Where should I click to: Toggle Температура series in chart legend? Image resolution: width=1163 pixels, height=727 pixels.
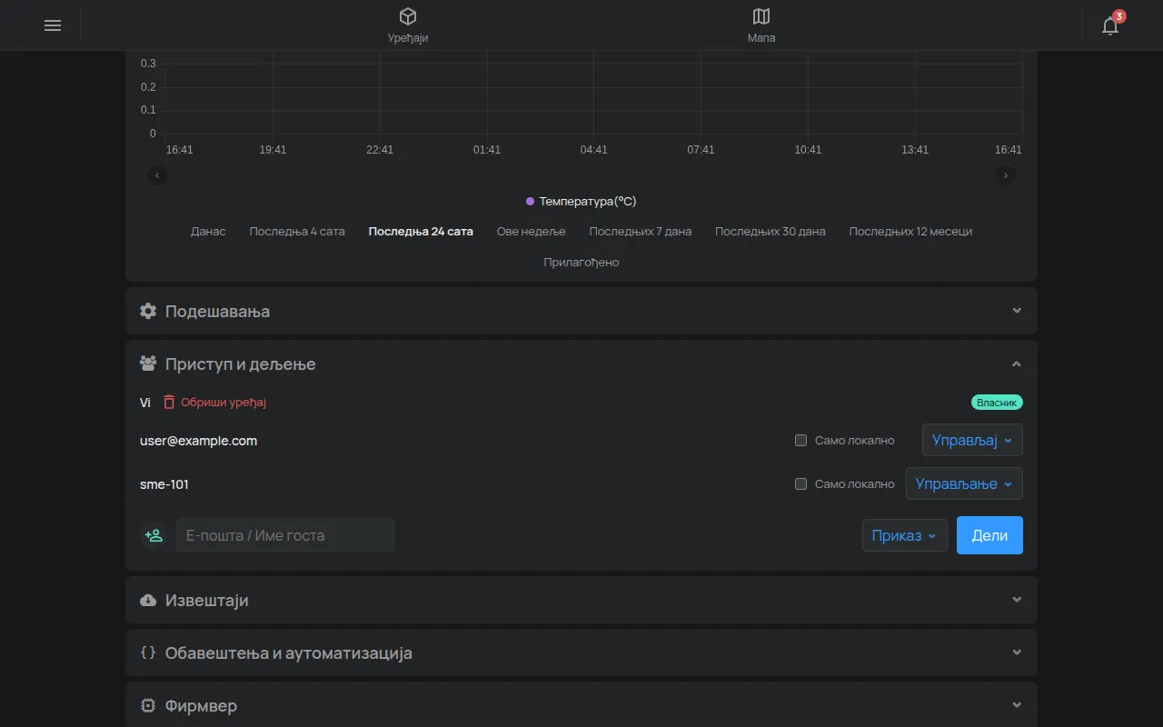tap(581, 202)
